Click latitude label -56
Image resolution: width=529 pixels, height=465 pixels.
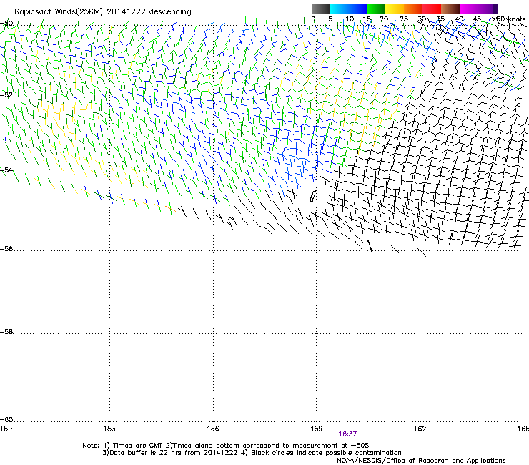pos(6,248)
